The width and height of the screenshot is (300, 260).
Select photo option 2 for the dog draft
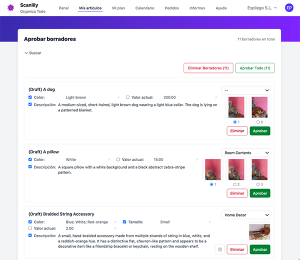click(x=257, y=121)
